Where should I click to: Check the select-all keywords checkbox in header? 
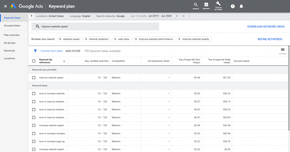coord(34,61)
